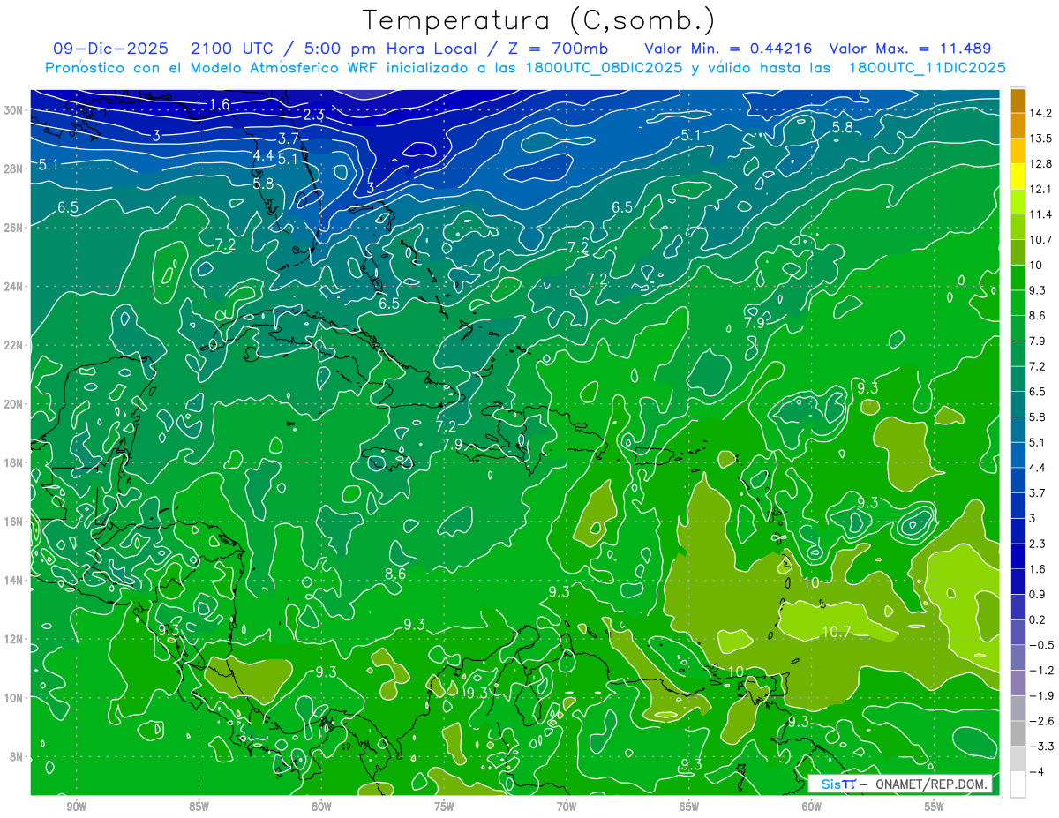The height and width of the screenshot is (818, 1059).
Task: Click the 22N latitude axis label
Action: click(15, 345)
